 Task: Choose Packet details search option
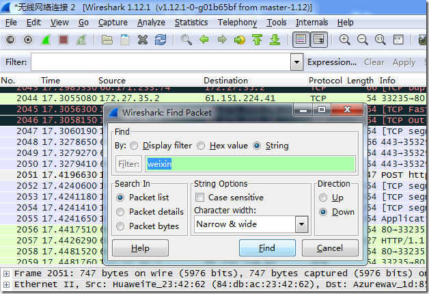pyautogui.click(x=120, y=212)
